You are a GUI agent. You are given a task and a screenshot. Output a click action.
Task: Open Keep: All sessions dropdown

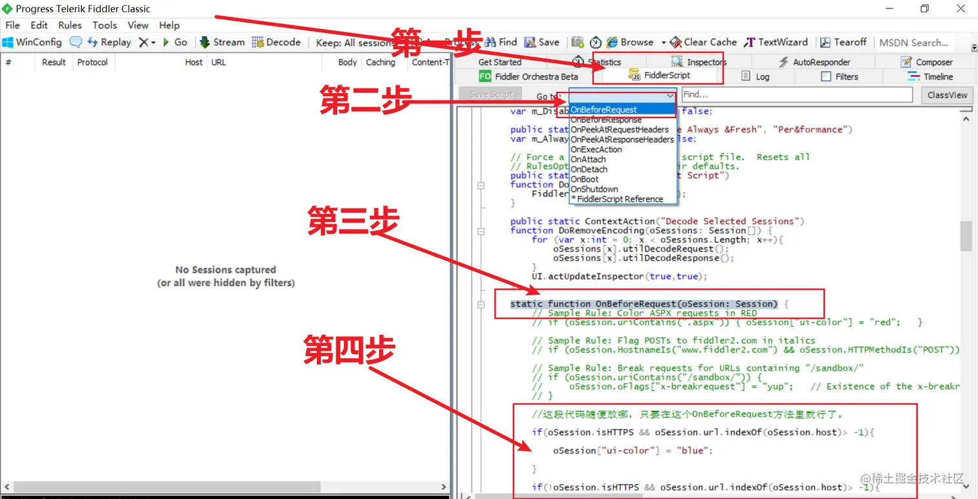point(354,43)
